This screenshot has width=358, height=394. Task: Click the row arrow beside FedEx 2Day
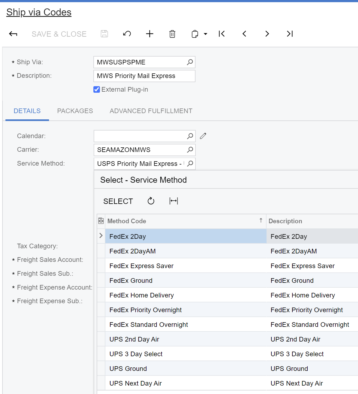pos(101,236)
